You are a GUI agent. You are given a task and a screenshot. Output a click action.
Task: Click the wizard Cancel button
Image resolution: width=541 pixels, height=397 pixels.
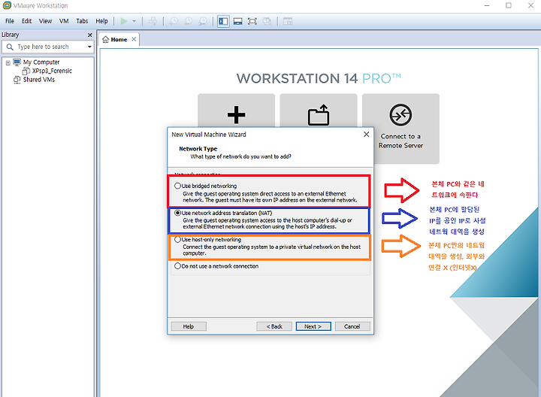click(352, 326)
